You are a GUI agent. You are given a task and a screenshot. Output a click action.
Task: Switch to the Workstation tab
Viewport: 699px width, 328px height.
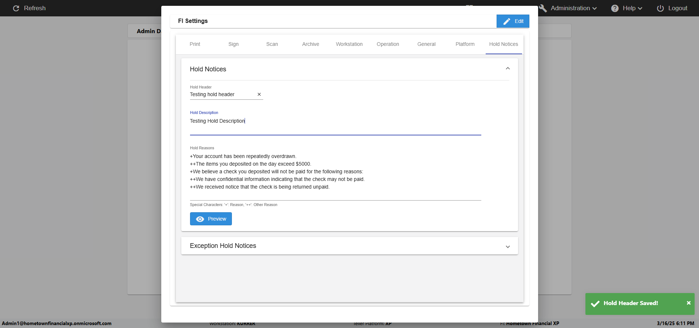coord(349,44)
